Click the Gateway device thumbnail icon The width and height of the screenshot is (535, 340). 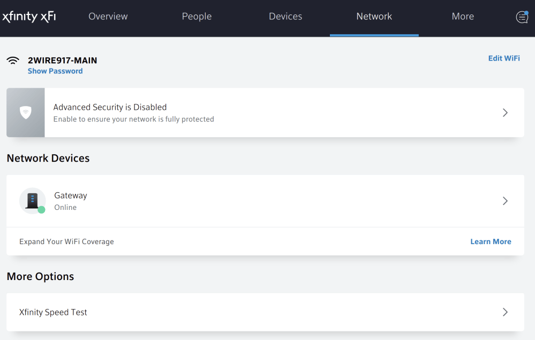(x=32, y=200)
